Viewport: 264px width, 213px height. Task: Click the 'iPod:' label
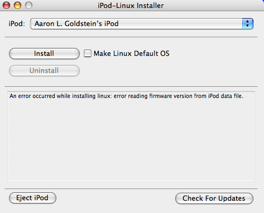tap(17, 23)
